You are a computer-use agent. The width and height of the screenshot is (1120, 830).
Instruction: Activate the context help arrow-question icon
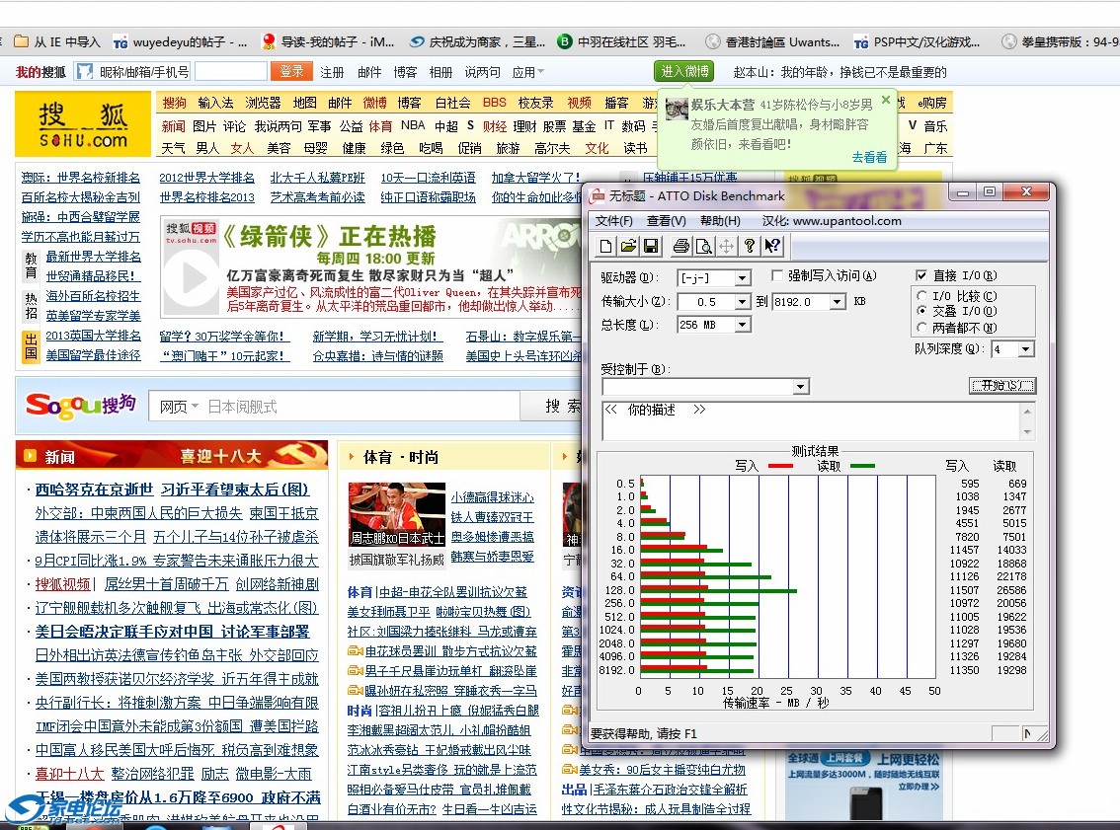tap(772, 246)
